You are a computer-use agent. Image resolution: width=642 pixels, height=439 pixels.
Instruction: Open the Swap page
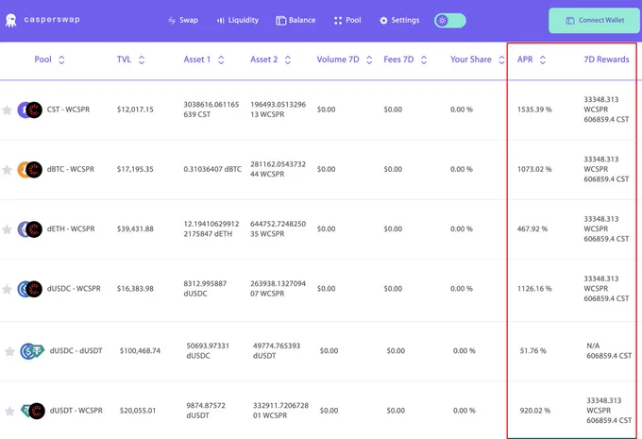[x=183, y=20]
